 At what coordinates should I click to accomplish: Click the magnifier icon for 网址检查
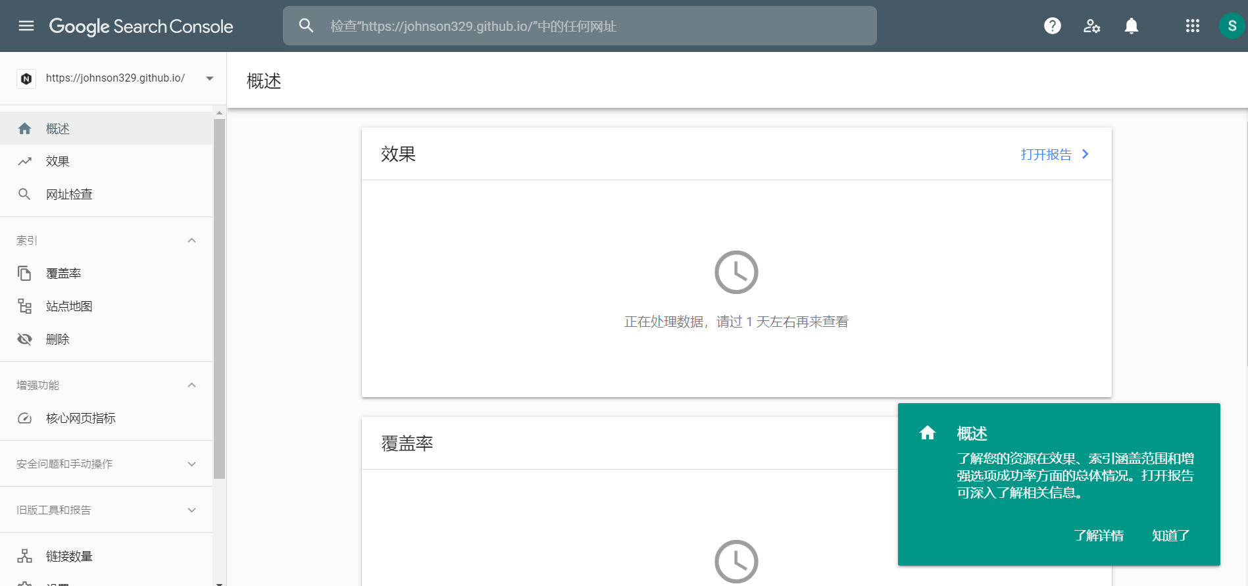24,194
